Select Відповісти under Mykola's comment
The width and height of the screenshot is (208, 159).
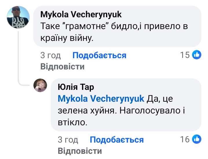(62, 67)
